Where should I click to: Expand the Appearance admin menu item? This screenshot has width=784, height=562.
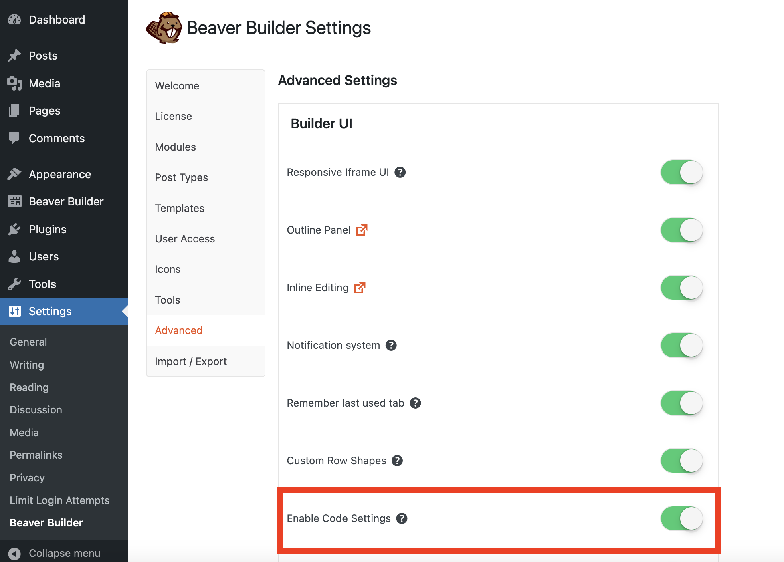60,174
